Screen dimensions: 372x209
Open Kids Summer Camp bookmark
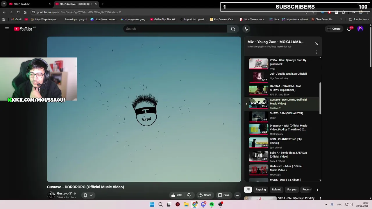click(222, 19)
